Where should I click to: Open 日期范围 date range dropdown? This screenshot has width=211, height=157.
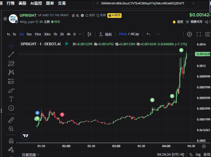[x=31, y=155]
